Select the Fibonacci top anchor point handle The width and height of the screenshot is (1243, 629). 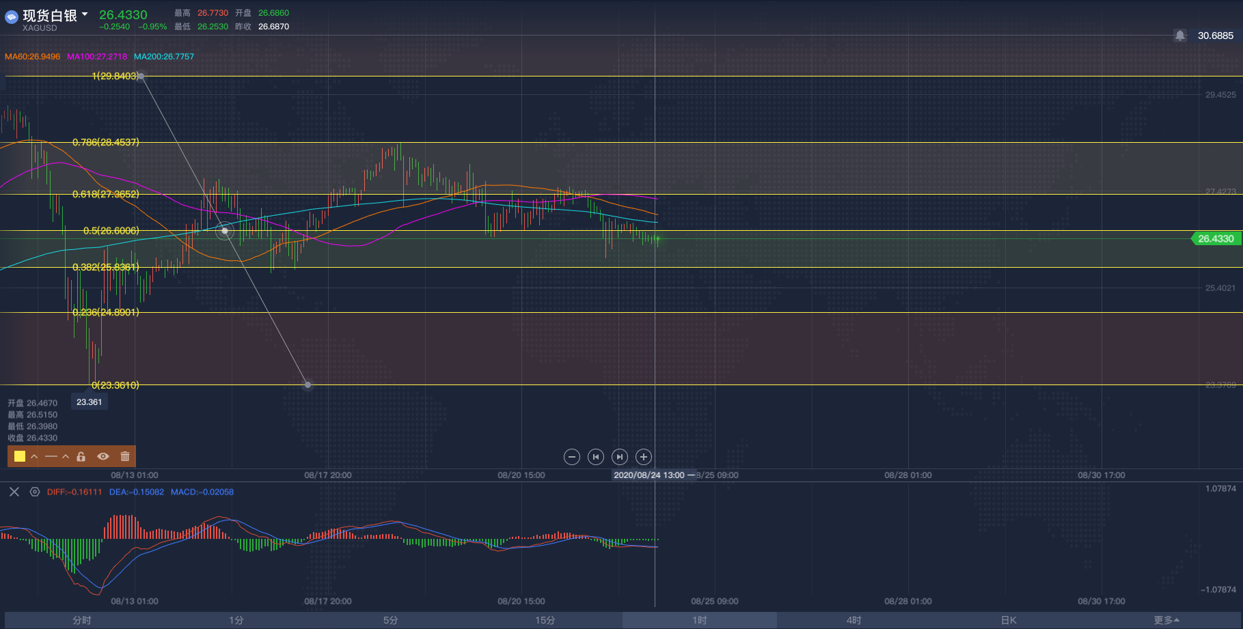[x=141, y=76]
